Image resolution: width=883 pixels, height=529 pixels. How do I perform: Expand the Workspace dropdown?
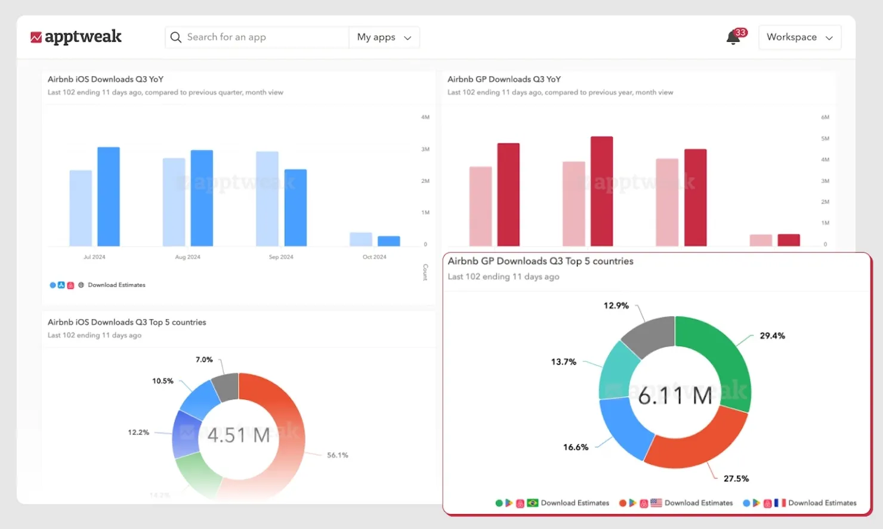(799, 37)
